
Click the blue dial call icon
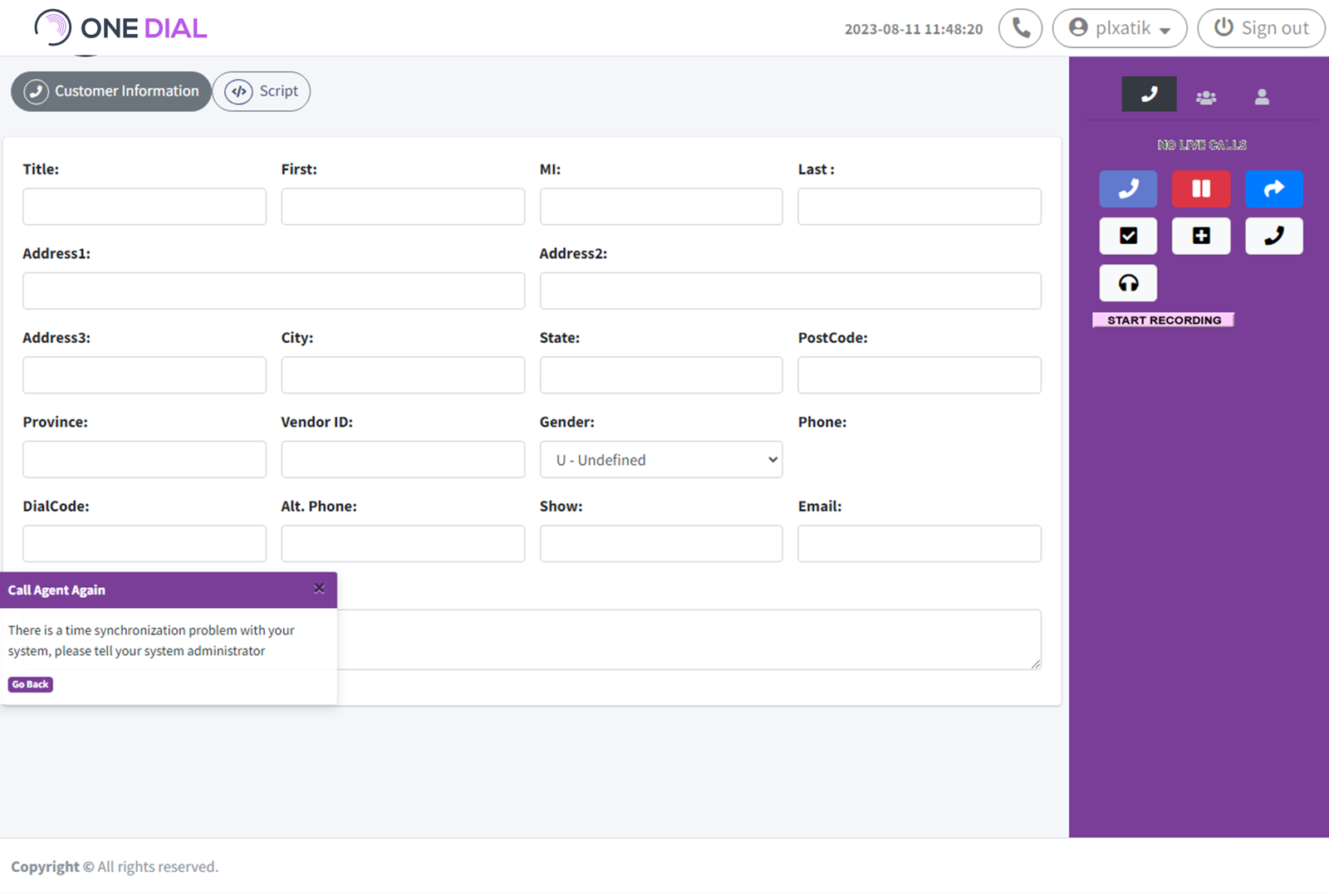click(1127, 189)
